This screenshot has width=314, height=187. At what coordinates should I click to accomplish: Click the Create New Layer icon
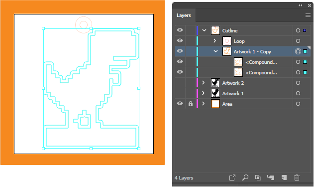284,178
